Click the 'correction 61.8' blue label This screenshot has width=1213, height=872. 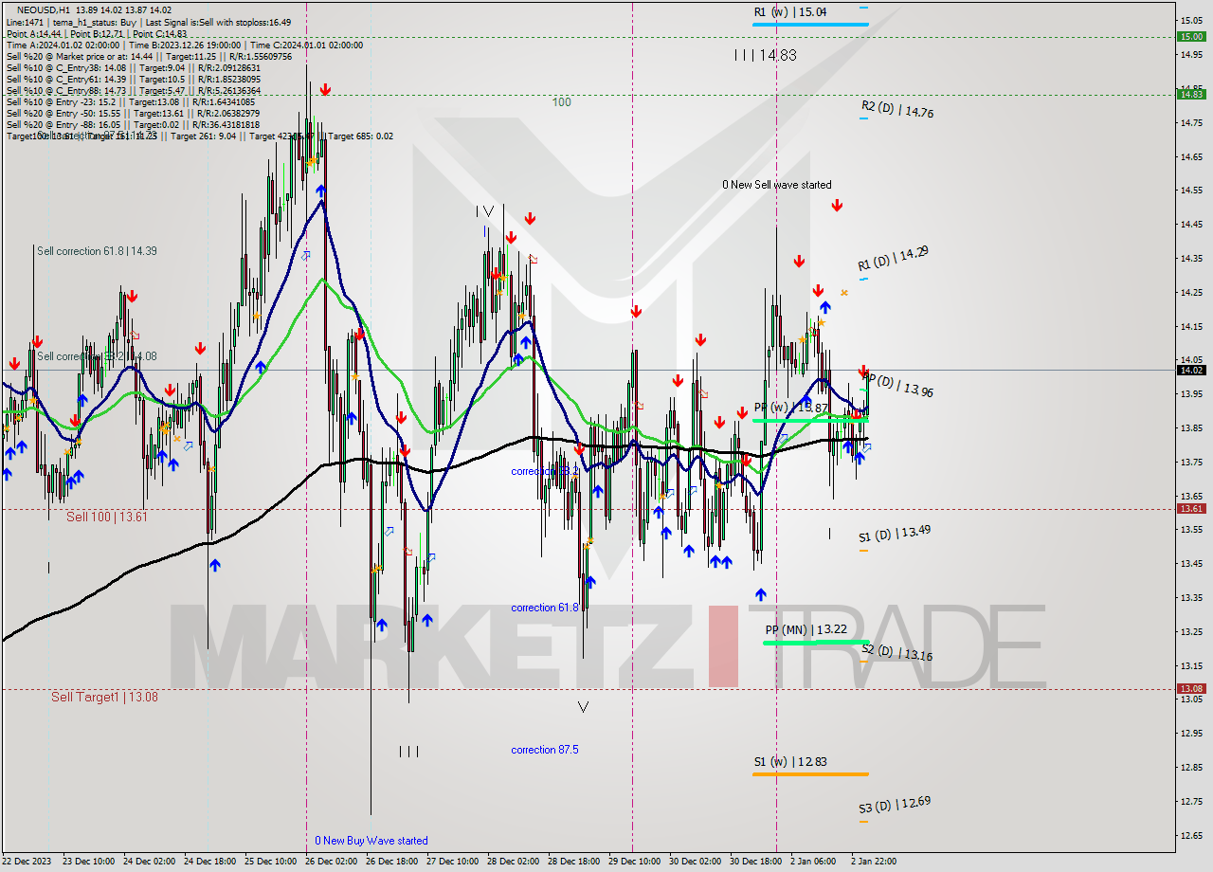point(545,608)
